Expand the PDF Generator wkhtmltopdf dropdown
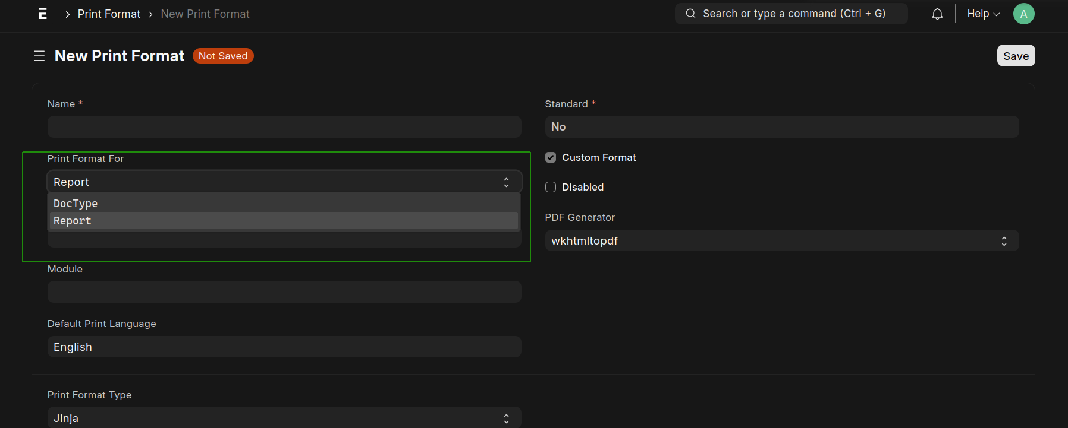Viewport: 1068px width, 428px height. [x=773, y=241]
